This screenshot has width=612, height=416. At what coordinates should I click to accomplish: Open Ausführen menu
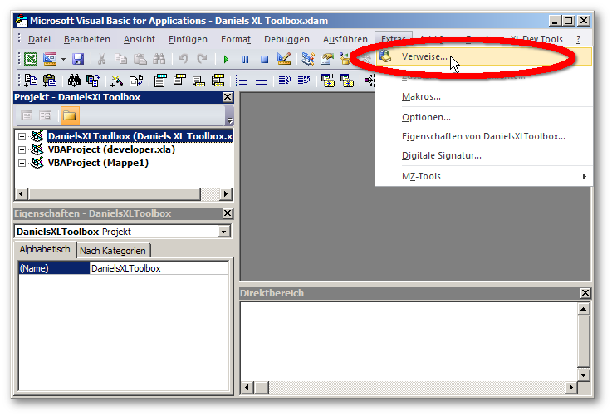[345, 39]
